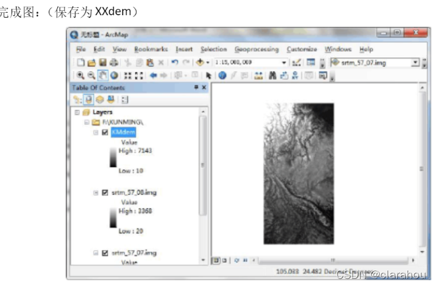Open the Geoprocessing menu
The image size is (435, 285).
coord(256,49)
